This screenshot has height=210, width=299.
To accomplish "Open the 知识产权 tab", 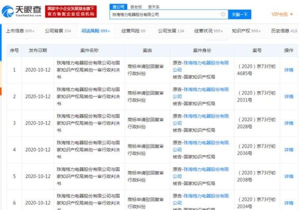I will click(246, 31).
